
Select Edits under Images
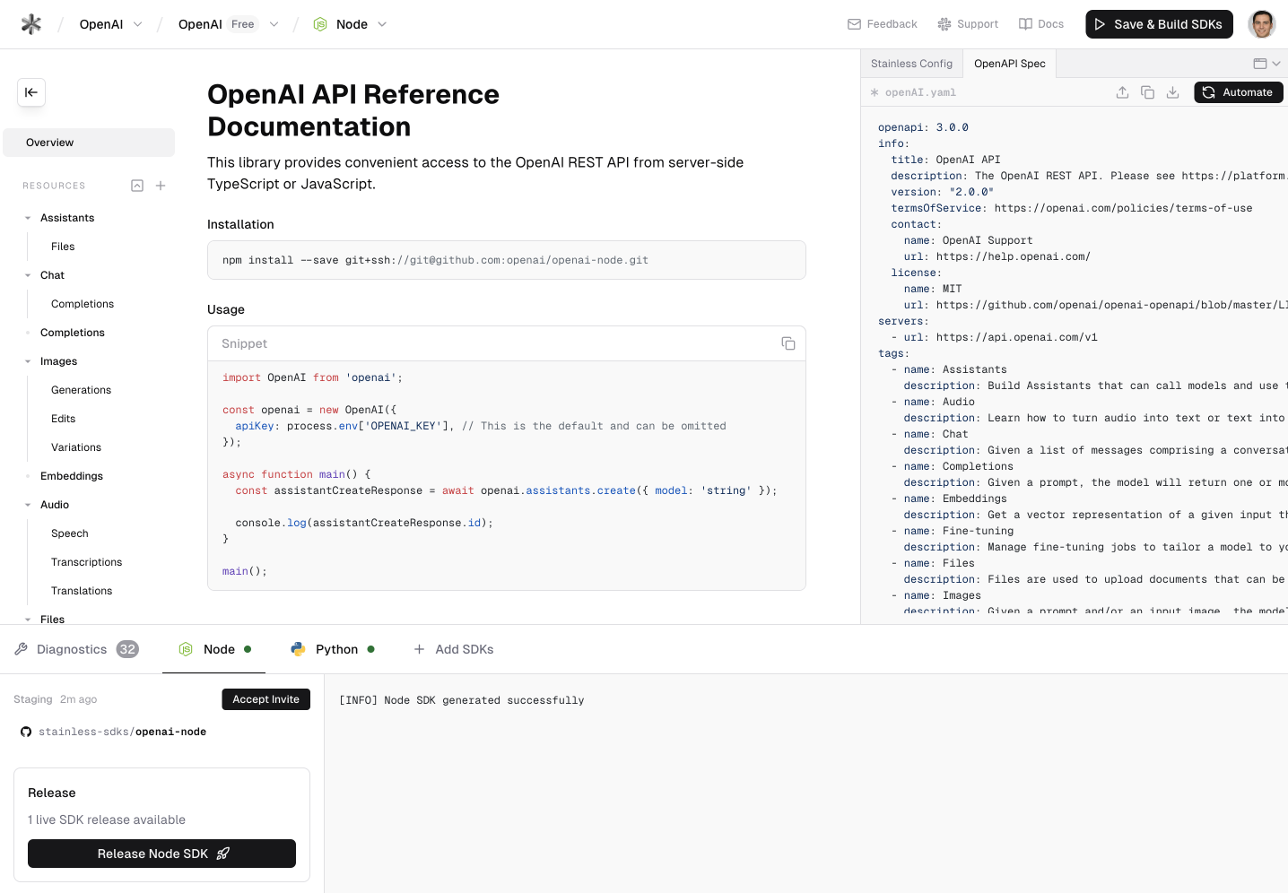[63, 419]
